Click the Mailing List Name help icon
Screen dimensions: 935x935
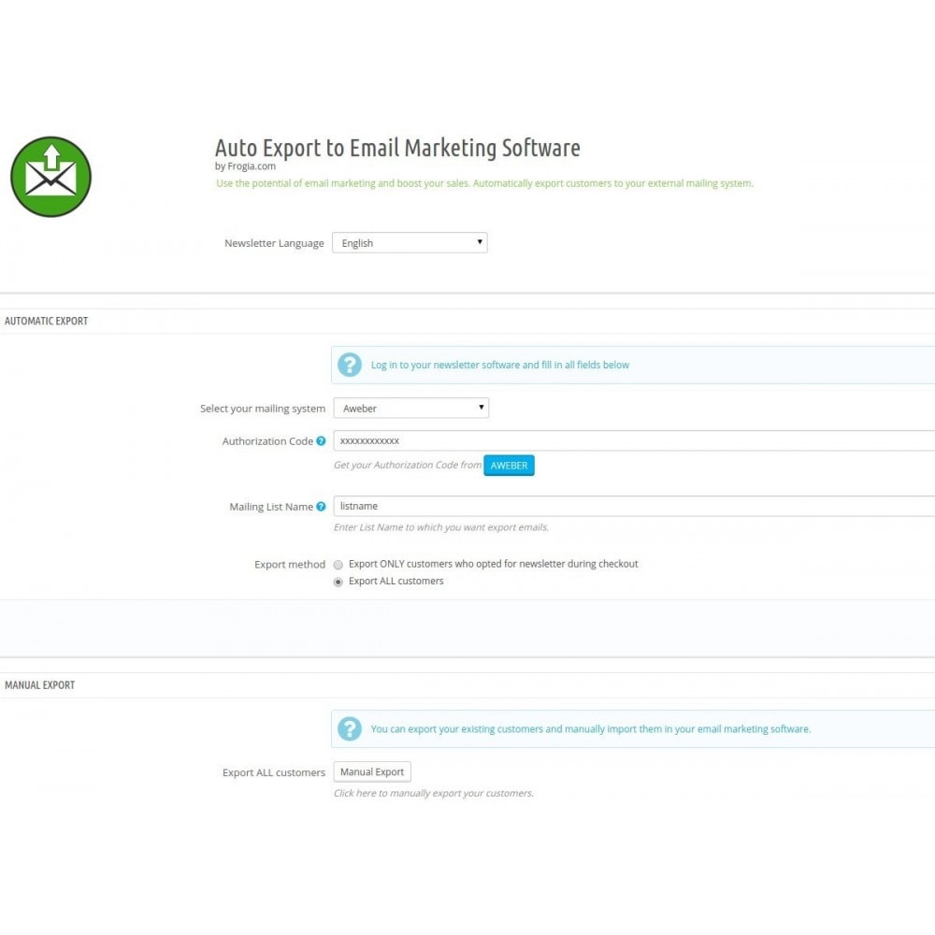point(321,506)
